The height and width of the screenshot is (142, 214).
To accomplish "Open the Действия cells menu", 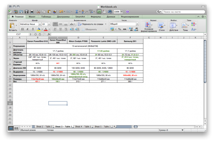I will [x=173, y=27].
